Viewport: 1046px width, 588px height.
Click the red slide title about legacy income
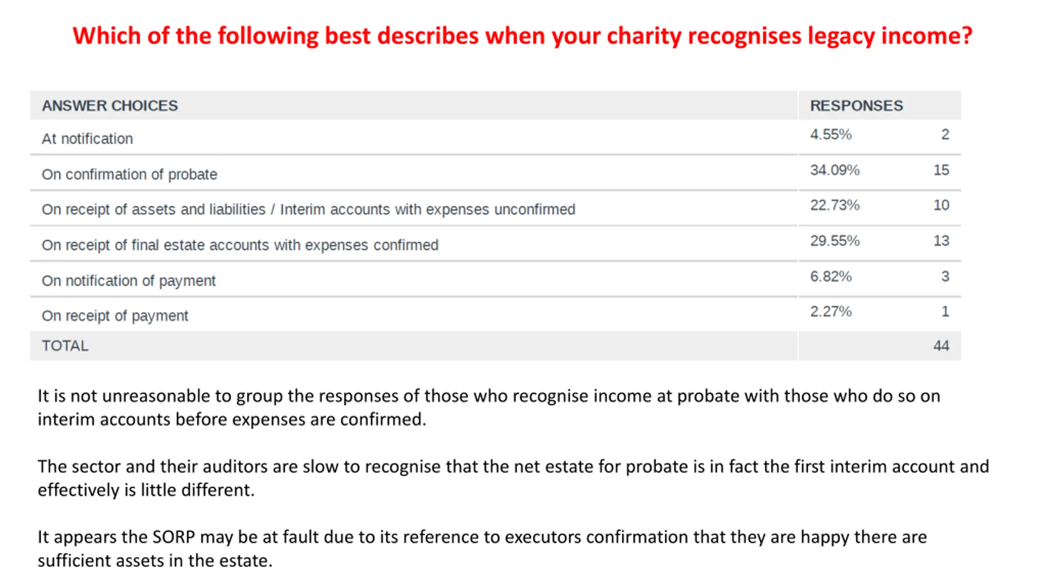click(522, 36)
